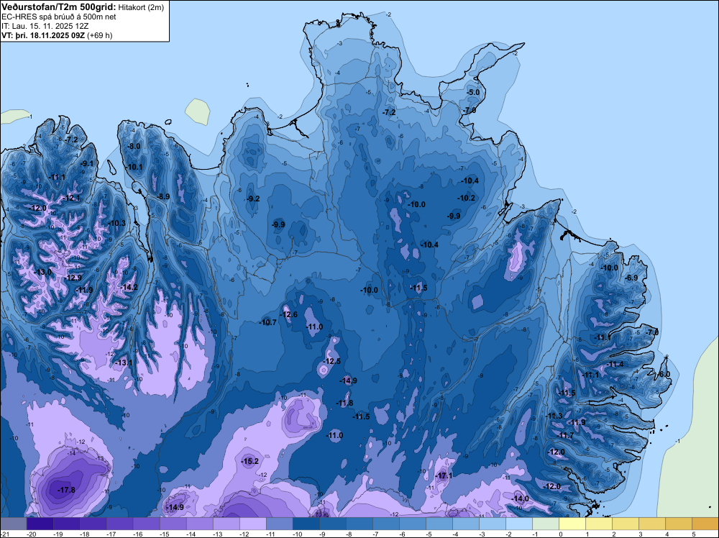The height and width of the screenshot is (538, 719).
Task: Select the -10.7 temperature label
Action: pos(267,322)
